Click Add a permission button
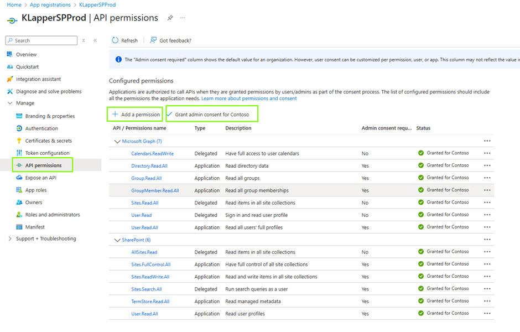 point(135,114)
